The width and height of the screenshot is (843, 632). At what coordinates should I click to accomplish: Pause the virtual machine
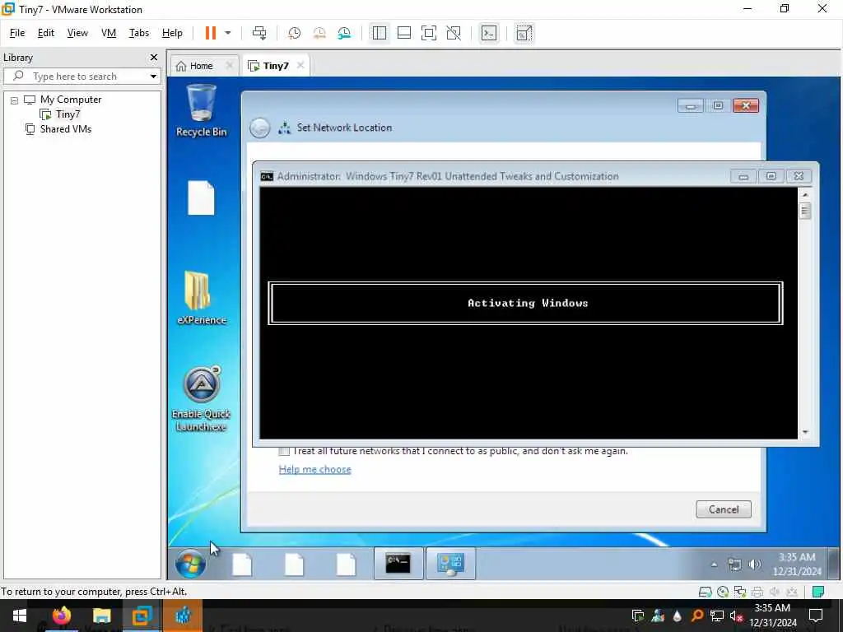pyautogui.click(x=210, y=33)
